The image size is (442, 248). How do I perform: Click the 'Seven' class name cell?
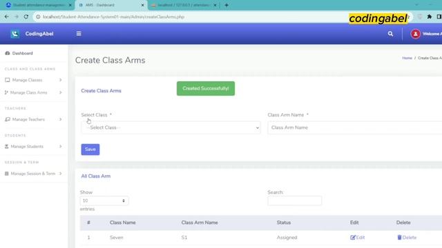117,238
